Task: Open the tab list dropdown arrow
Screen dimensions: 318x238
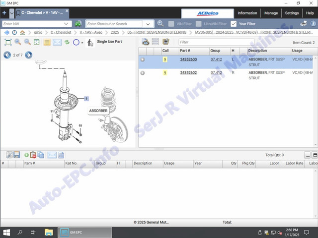Action: pos(12,13)
